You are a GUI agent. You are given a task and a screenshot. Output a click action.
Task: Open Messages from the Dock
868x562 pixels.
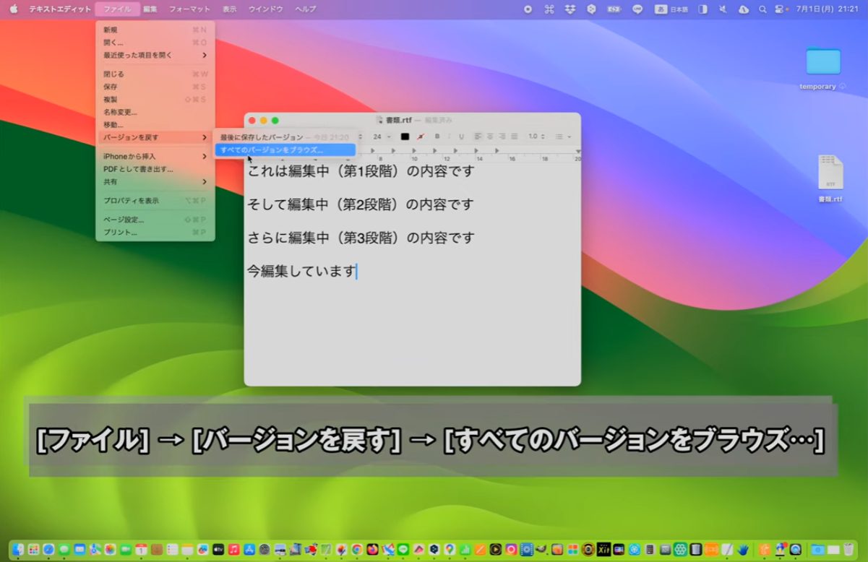64,550
